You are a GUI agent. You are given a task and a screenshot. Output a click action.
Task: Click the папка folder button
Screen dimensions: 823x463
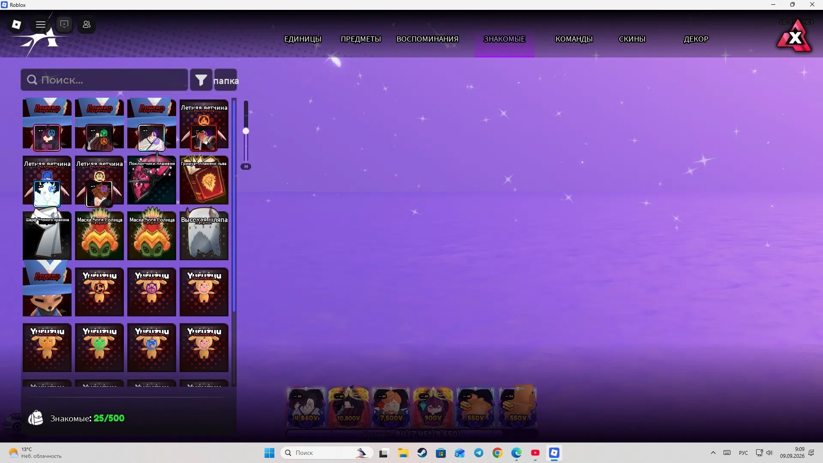coord(225,80)
